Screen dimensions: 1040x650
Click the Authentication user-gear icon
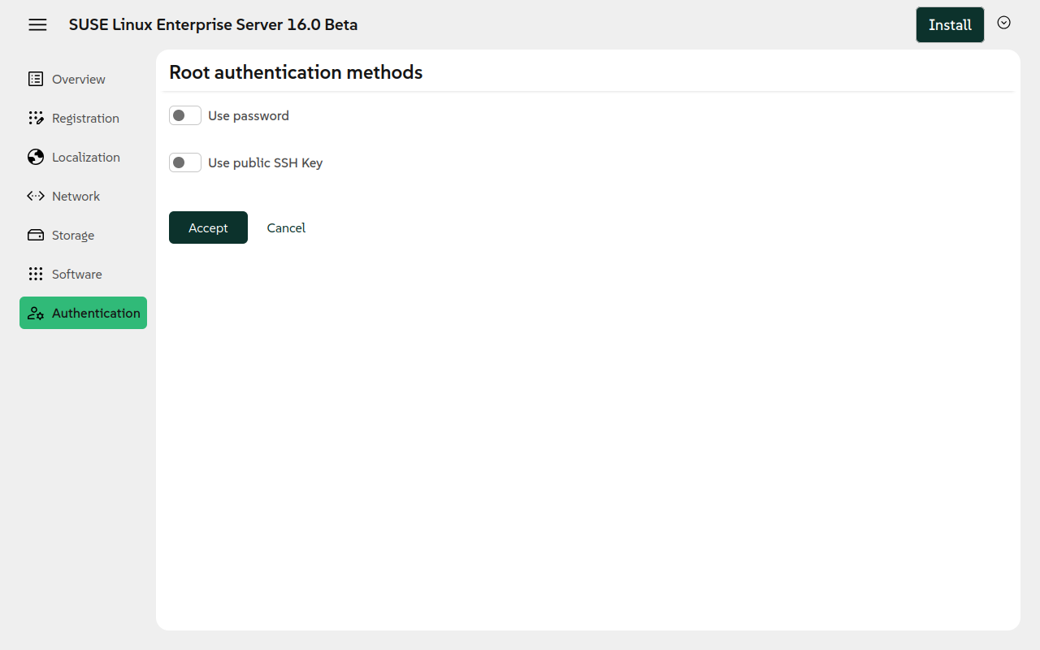37,313
